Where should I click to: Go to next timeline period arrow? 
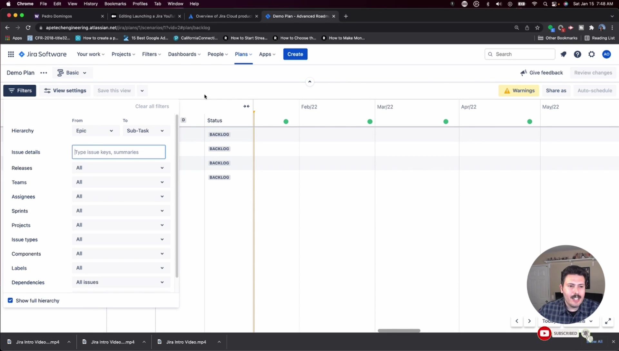529,321
